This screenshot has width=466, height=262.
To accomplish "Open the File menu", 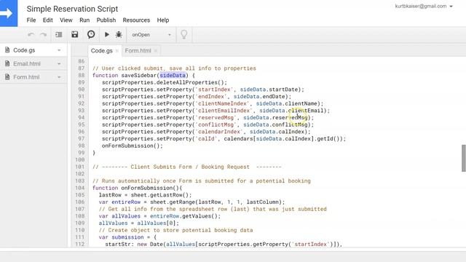I will tap(31, 20).
